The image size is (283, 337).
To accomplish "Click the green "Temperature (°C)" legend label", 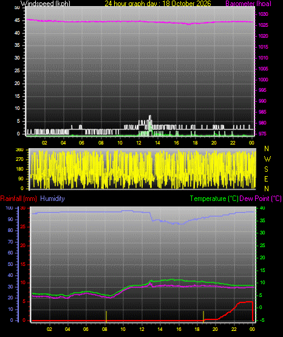I will tap(214, 199).
